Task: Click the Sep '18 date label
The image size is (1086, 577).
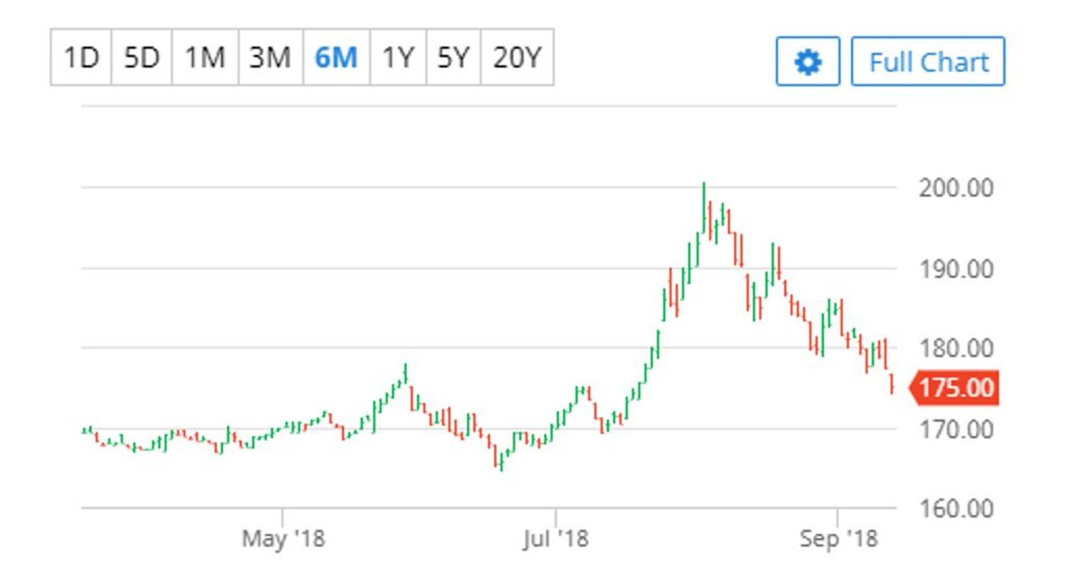Action: (x=838, y=539)
